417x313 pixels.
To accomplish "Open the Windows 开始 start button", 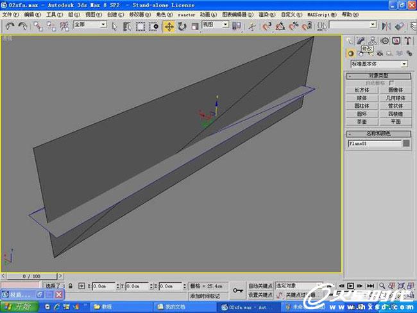I will tap(19, 307).
